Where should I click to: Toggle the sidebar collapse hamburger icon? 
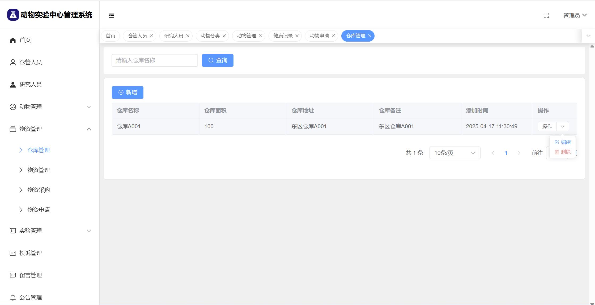[x=111, y=16]
